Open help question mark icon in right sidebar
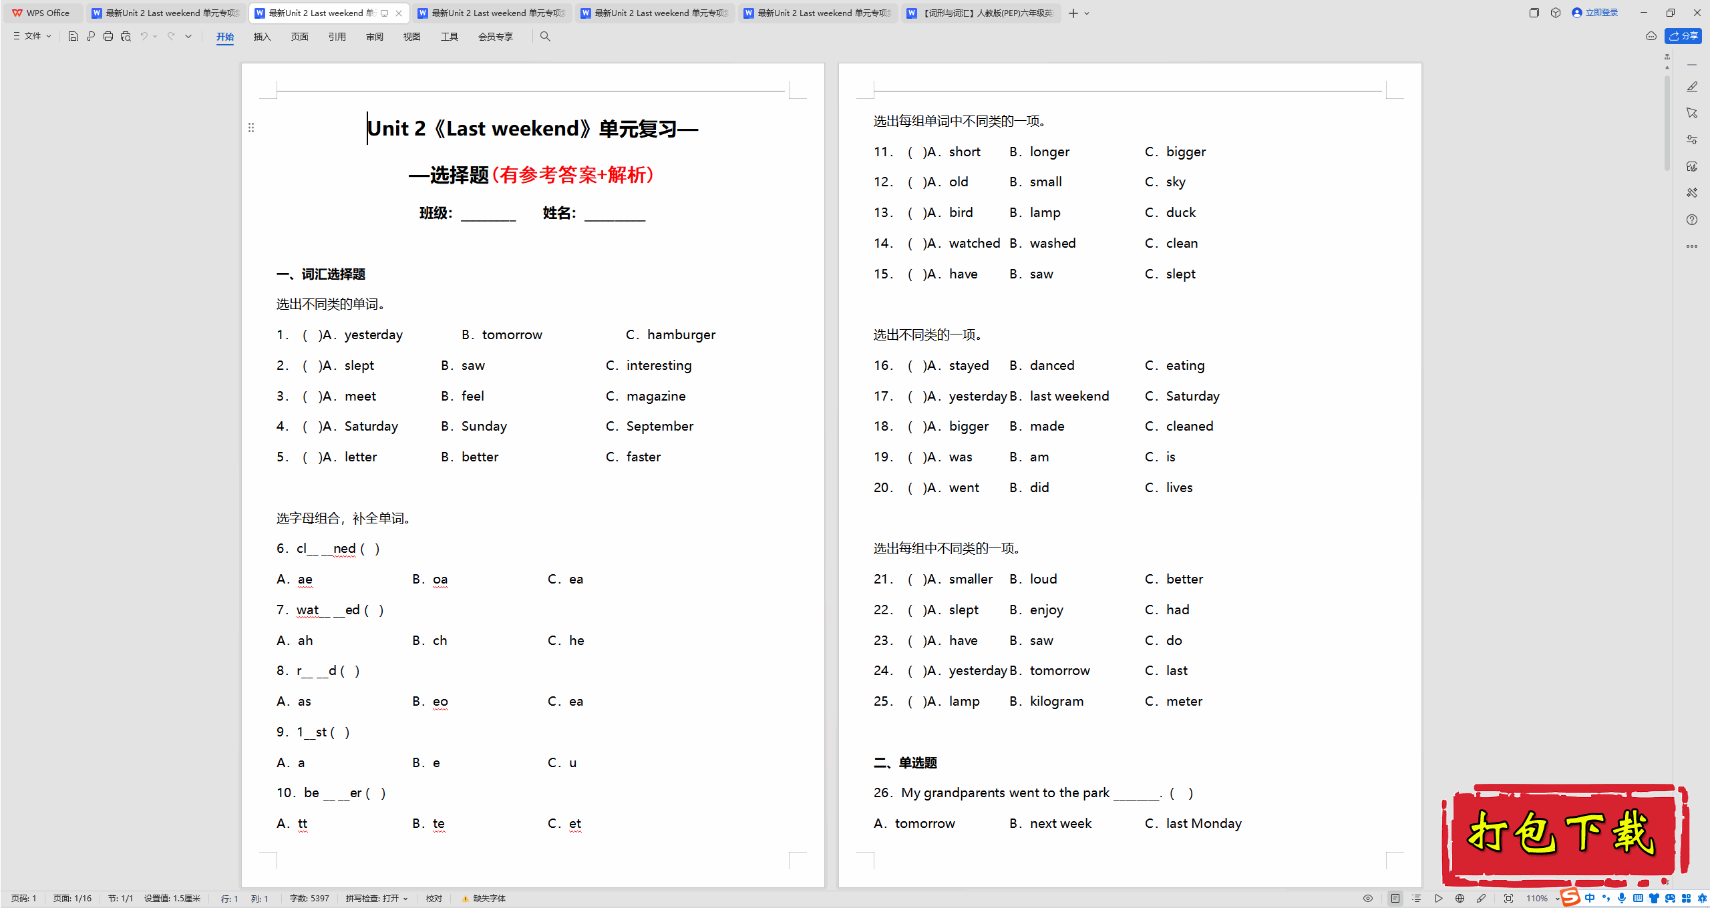This screenshot has height=908, width=1710. click(x=1692, y=220)
